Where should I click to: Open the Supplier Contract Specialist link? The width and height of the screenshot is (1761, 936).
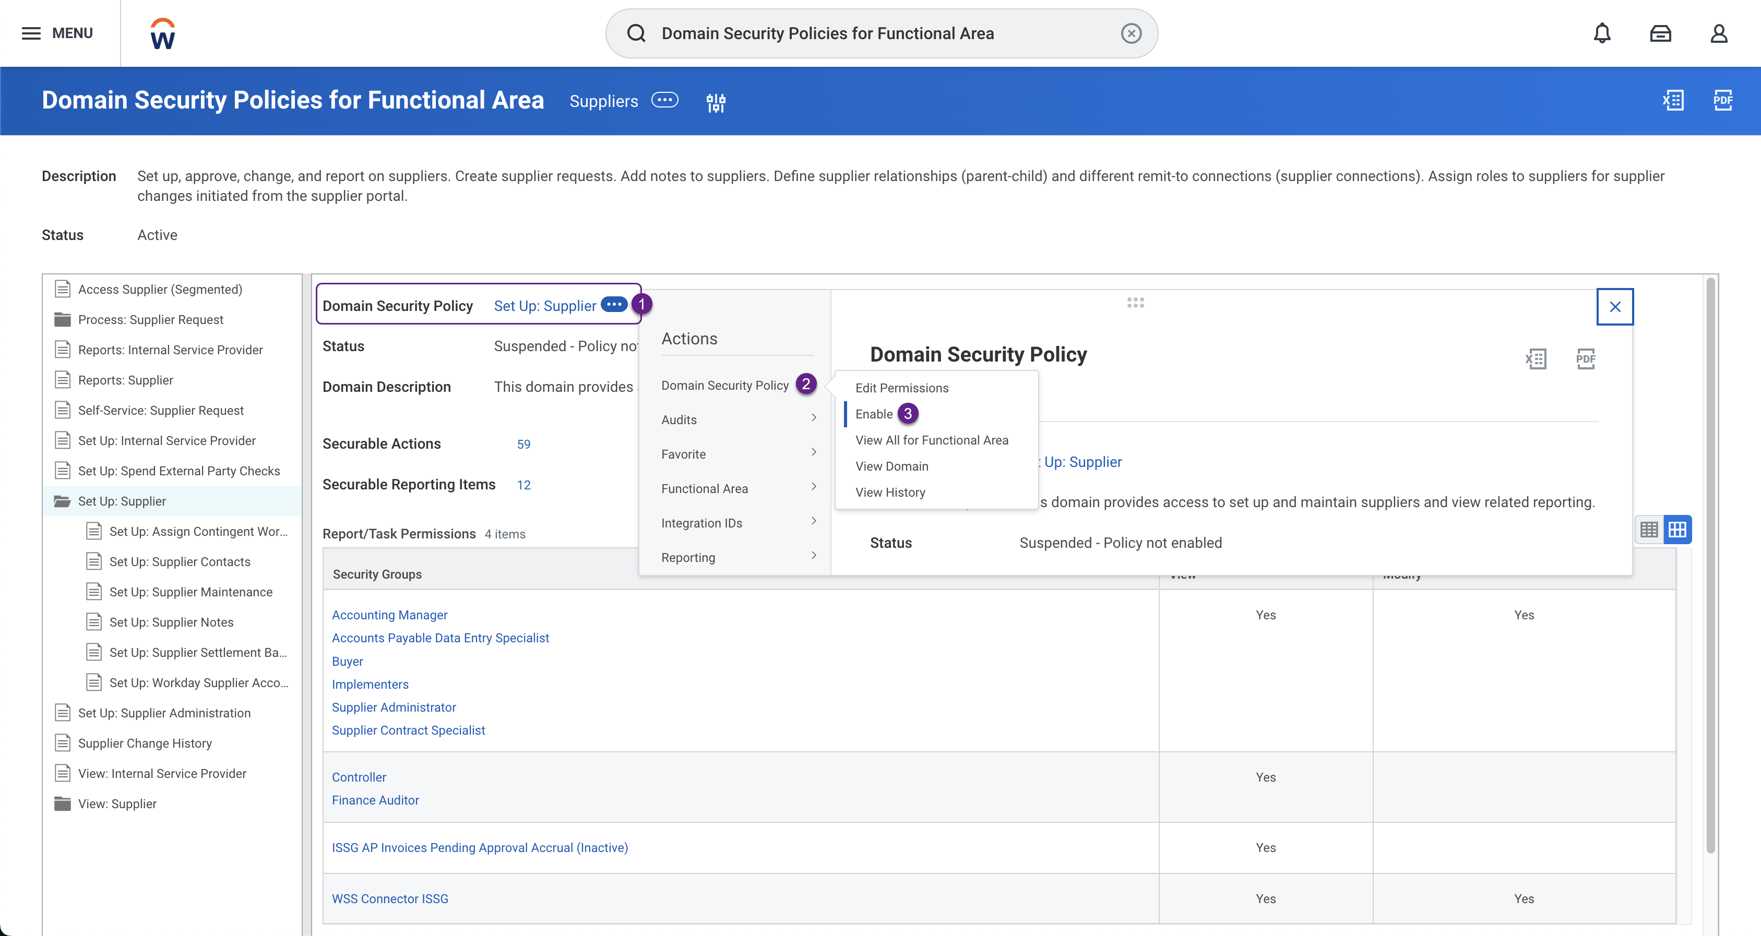(408, 730)
